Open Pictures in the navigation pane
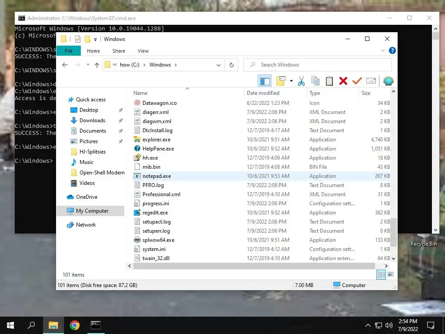The height and width of the screenshot is (334, 445). pos(89,141)
